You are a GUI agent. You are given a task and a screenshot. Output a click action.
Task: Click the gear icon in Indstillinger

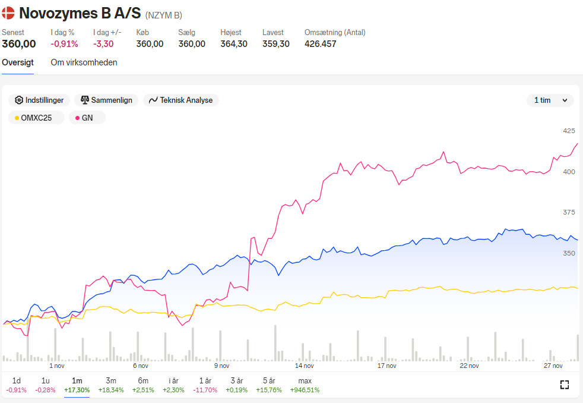(18, 100)
